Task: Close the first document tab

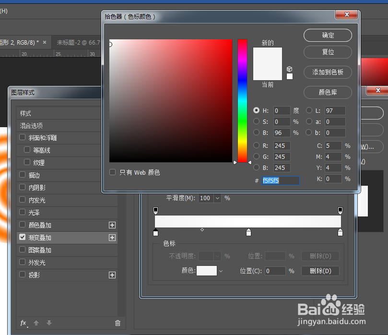Action: pyautogui.click(x=45, y=42)
